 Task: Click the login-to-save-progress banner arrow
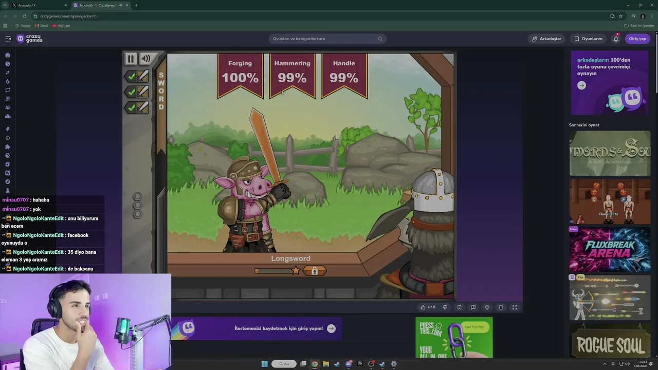pos(331,328)
